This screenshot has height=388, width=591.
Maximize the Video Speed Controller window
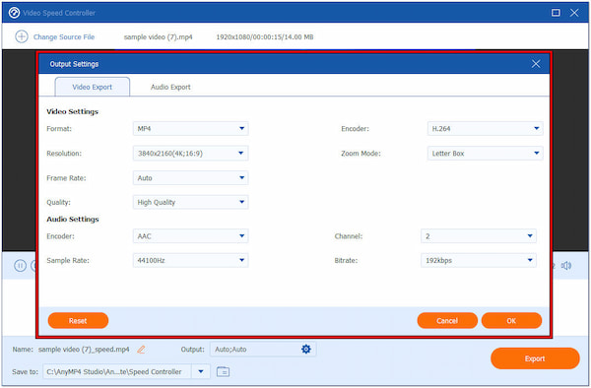coord(556,13)
